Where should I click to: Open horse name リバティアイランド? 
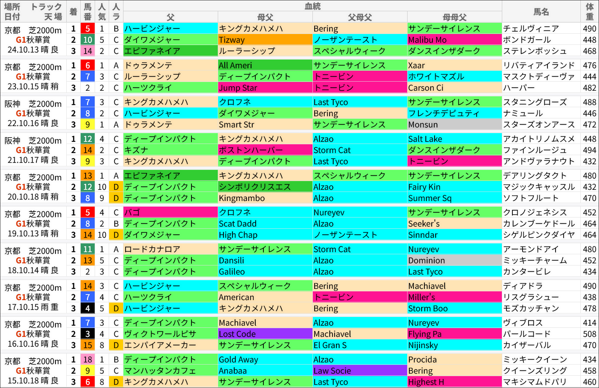(539, 65)
